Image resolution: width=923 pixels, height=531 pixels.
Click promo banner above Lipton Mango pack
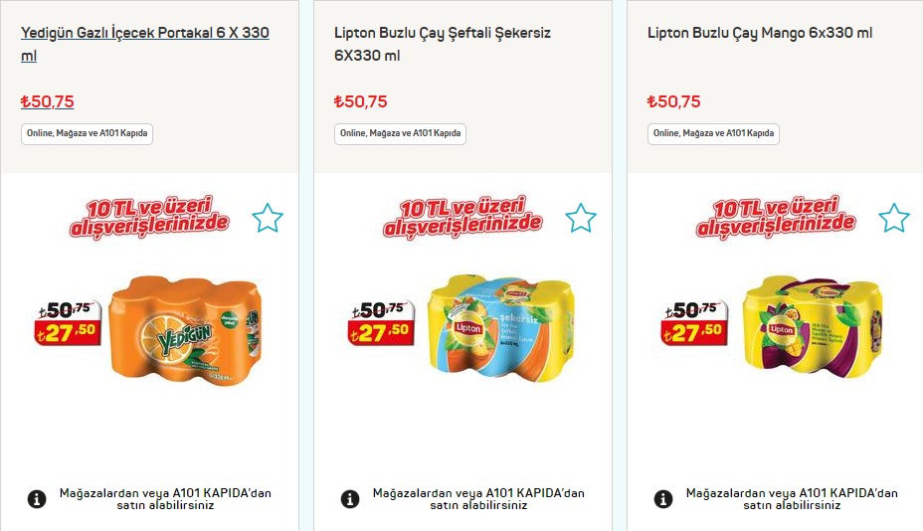coord(776,217)
